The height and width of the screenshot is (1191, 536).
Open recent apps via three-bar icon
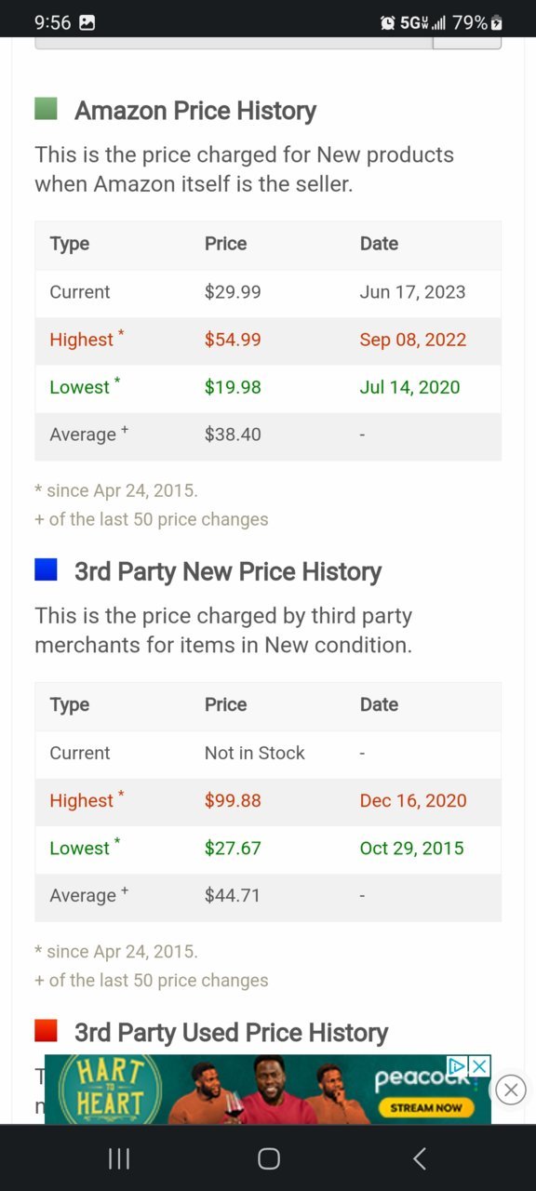tap(119, 1158)
